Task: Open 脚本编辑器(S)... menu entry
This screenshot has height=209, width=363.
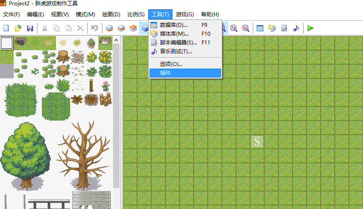Action: (185, 43)
